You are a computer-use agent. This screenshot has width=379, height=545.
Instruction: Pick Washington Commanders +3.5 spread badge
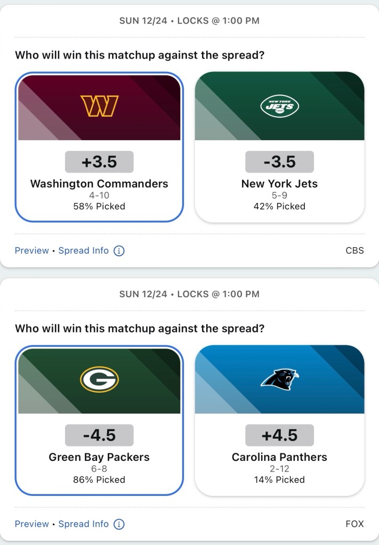click(x=99, y=162)
